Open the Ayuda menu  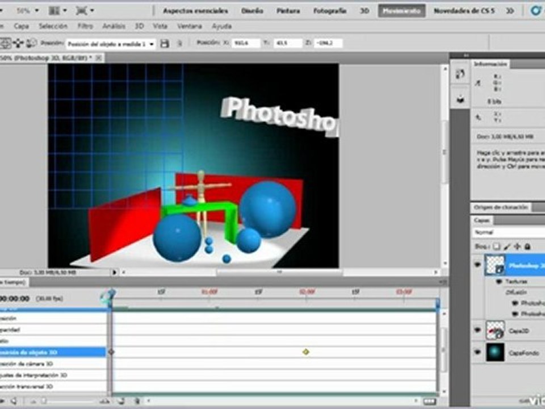pos(221,26)
